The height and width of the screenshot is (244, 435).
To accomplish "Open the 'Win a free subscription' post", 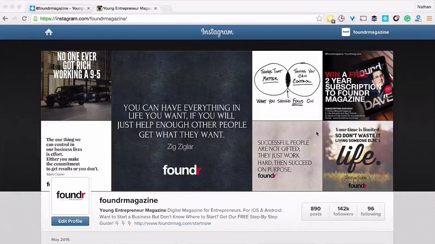I will point(358,86).
